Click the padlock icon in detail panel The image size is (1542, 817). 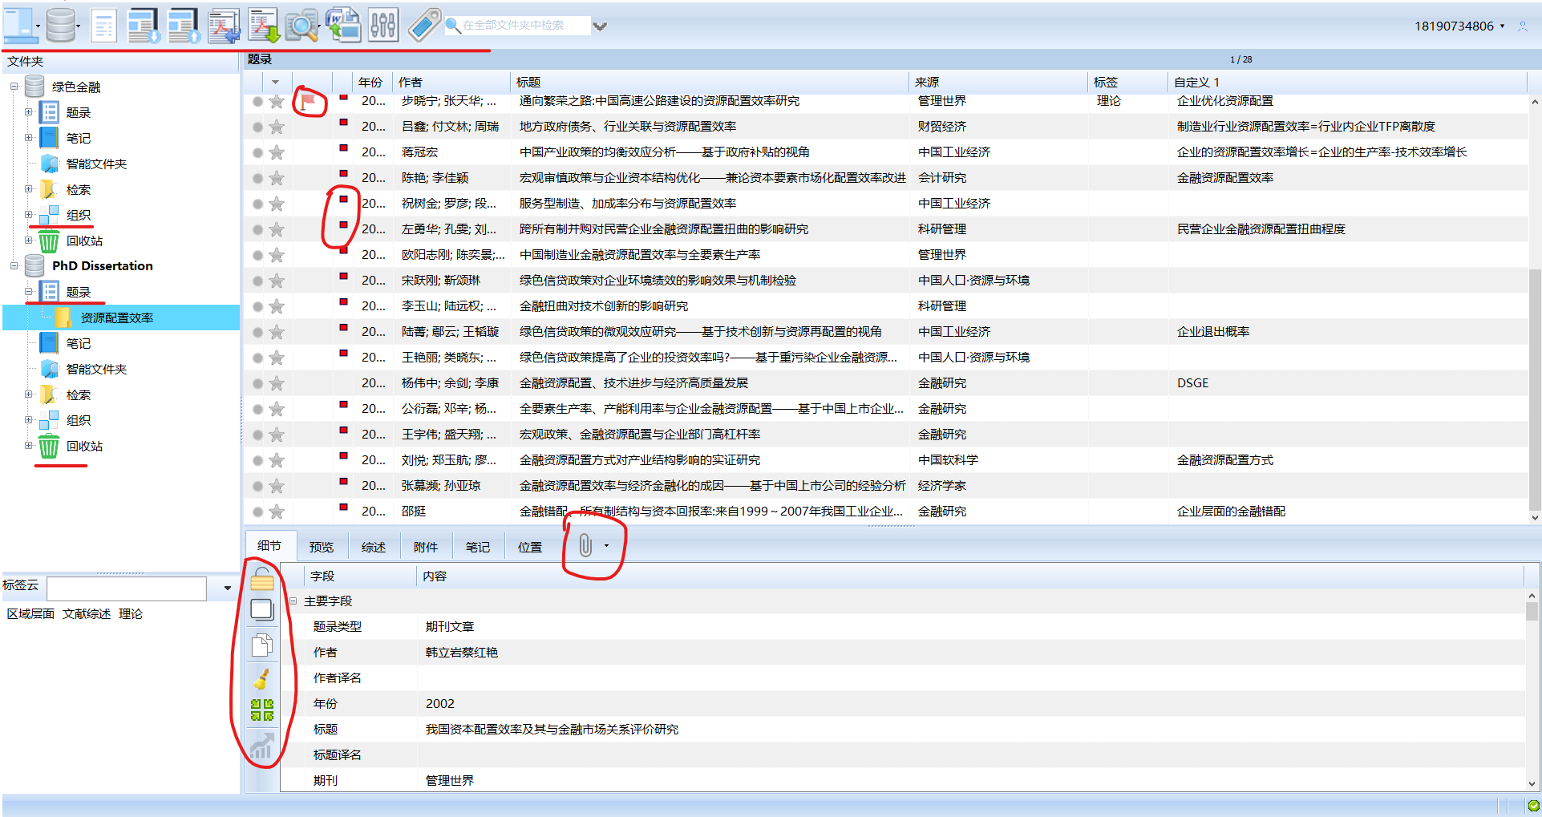[261, 579]
